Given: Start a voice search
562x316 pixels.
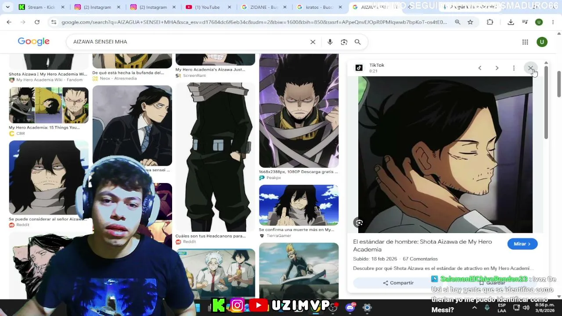Looking at the screenshot, I should tap(330, 42).
